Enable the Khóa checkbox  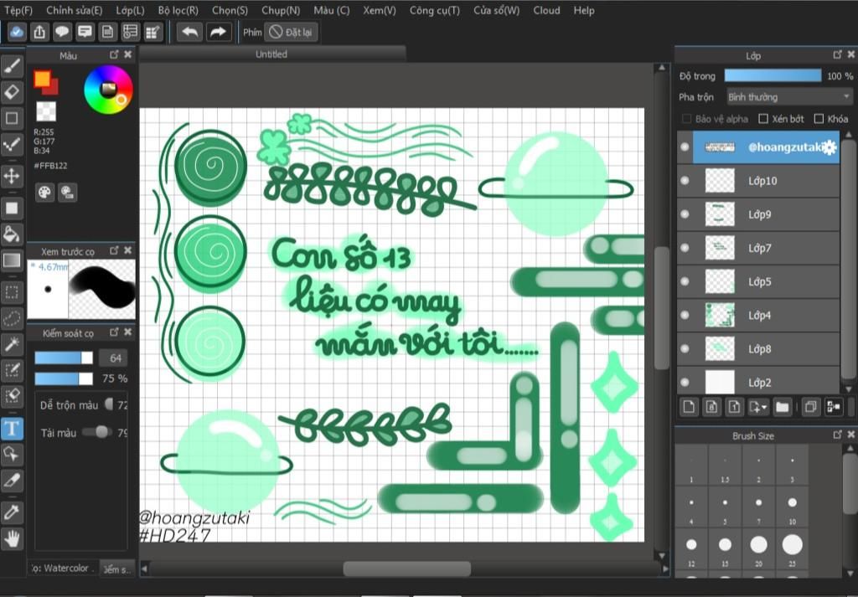[819, 119]
